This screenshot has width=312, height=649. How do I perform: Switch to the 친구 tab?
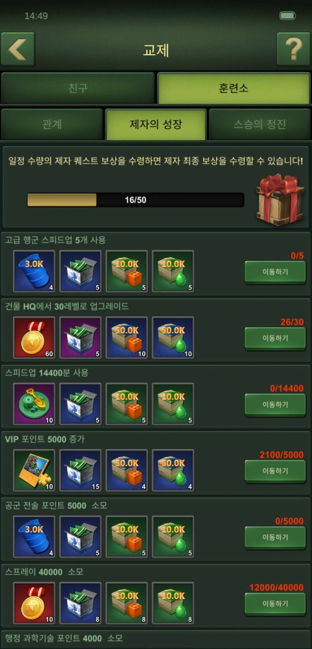(x=78, y=88)
